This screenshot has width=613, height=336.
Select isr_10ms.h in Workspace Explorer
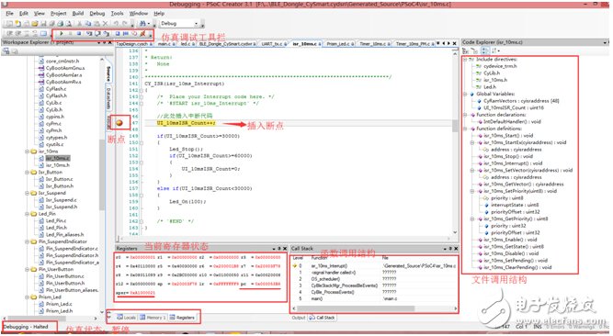(57, 165)
